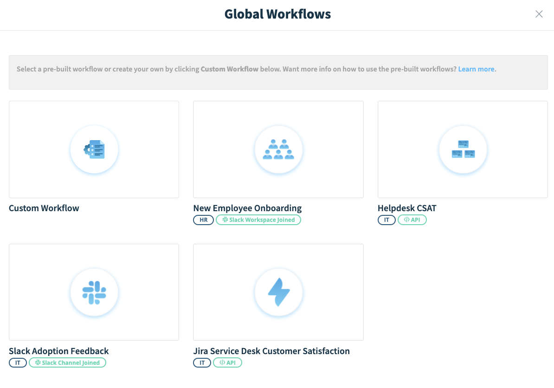
Task: Open the Learn more link
Action: (x=476, y=69)
